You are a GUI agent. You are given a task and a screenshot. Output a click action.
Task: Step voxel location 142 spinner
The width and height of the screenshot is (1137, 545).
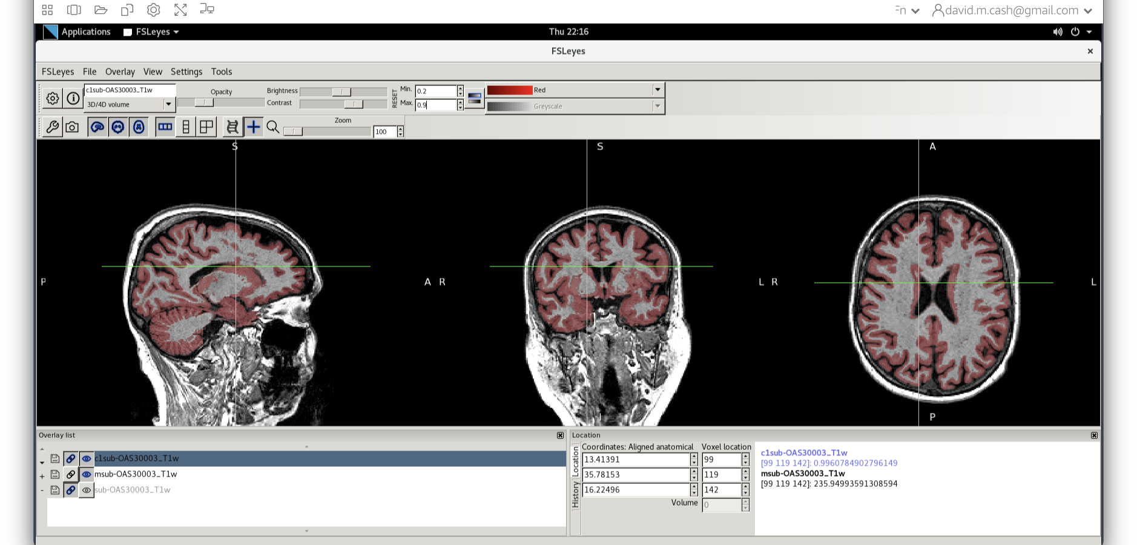(745, 490)
